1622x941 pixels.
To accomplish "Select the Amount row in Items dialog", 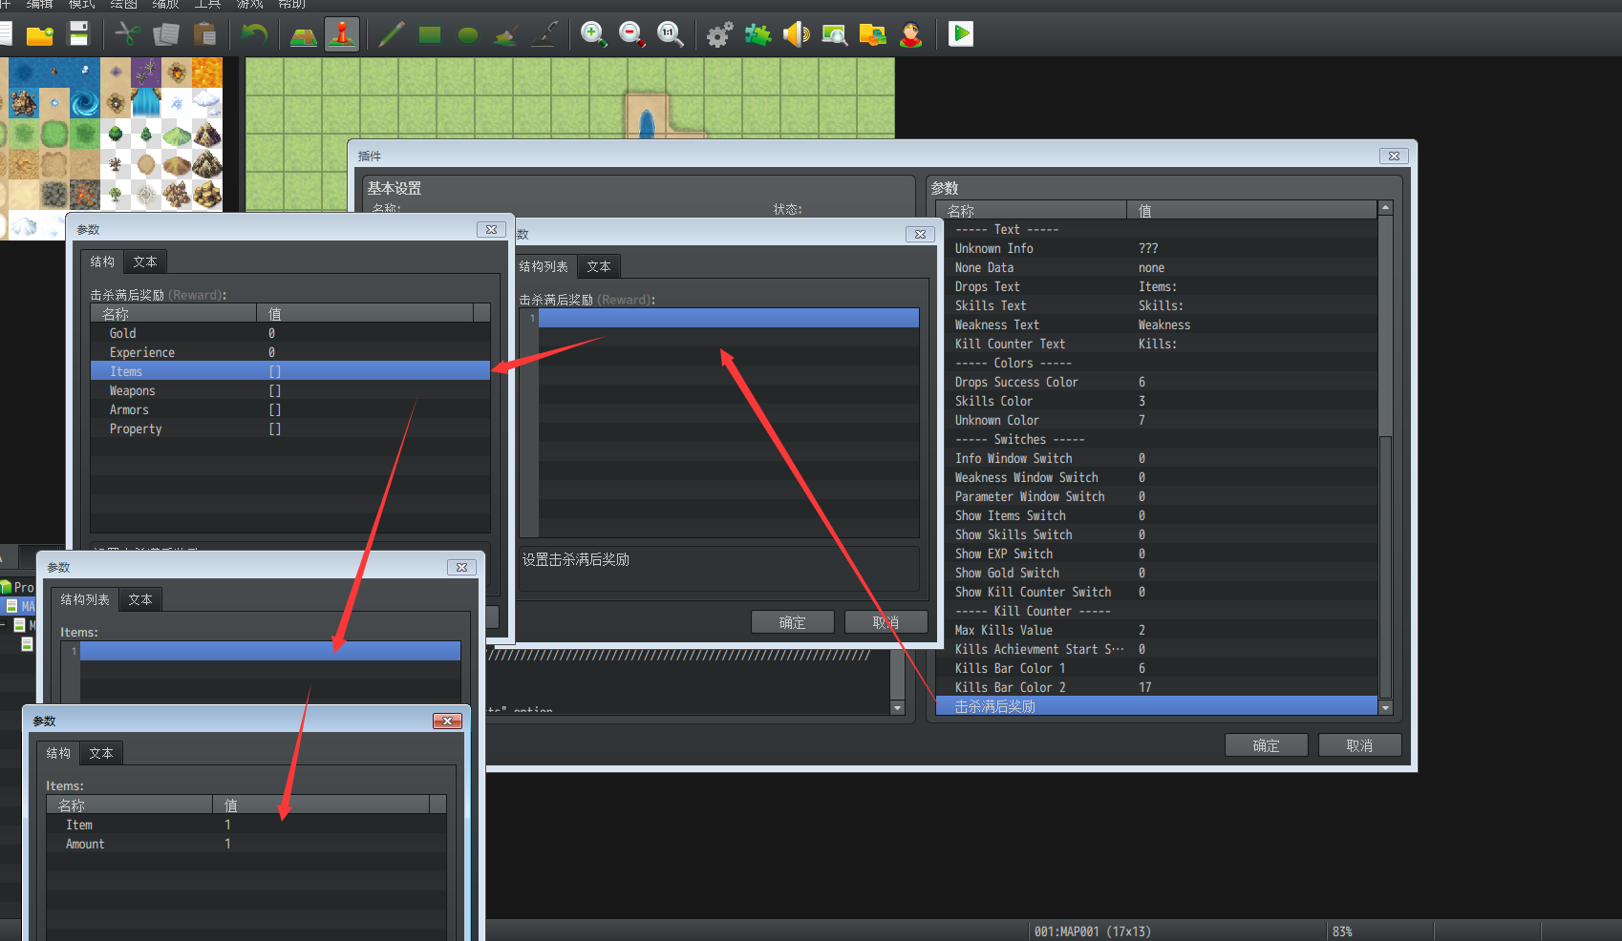I will click(x=246, y=844).
